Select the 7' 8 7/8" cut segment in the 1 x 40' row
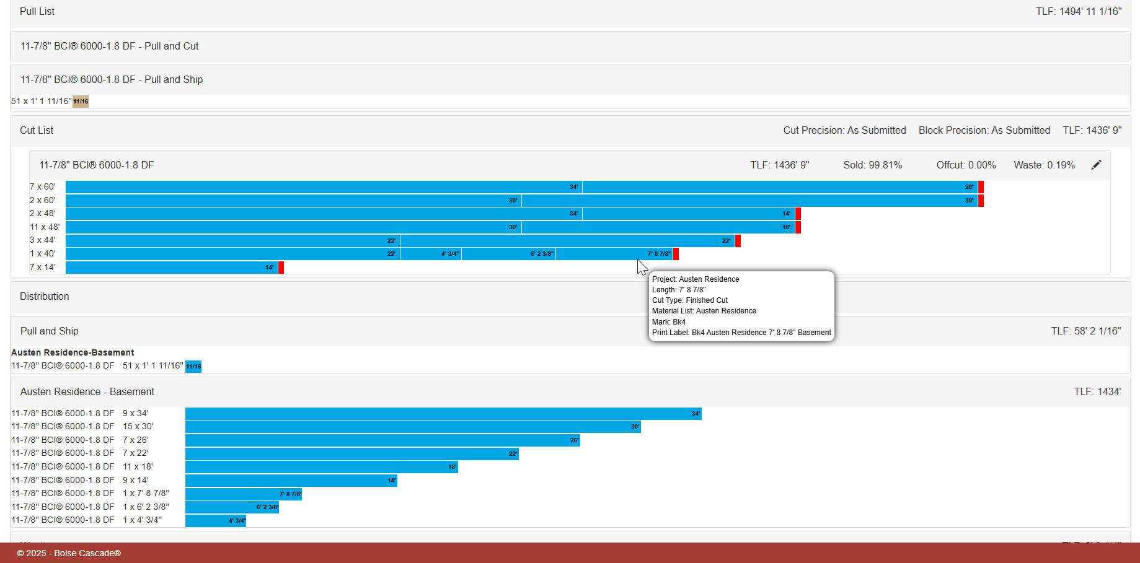This screenshot has width=1140, height=563. point(614,254)
